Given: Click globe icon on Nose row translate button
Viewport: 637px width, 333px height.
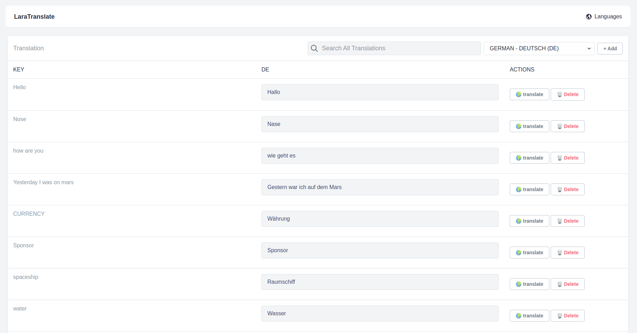Looking at the screenshot, I should point(519,126).
